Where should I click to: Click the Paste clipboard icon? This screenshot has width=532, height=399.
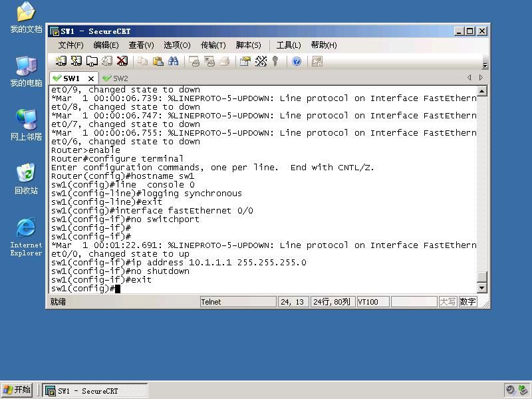(158, 61)
